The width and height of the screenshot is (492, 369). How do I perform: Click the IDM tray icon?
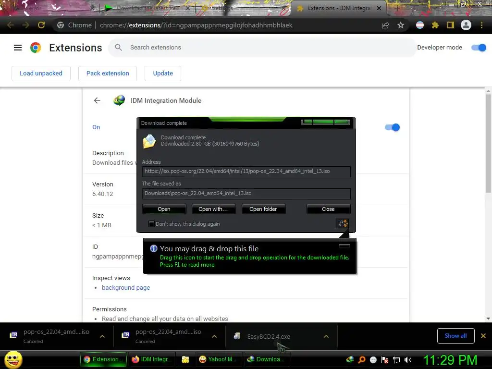point(350,359)
